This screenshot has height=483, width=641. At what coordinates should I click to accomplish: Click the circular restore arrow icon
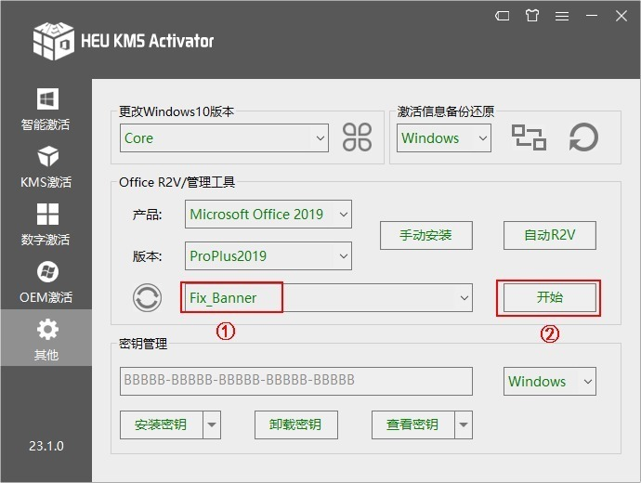[x=583, y=137]
